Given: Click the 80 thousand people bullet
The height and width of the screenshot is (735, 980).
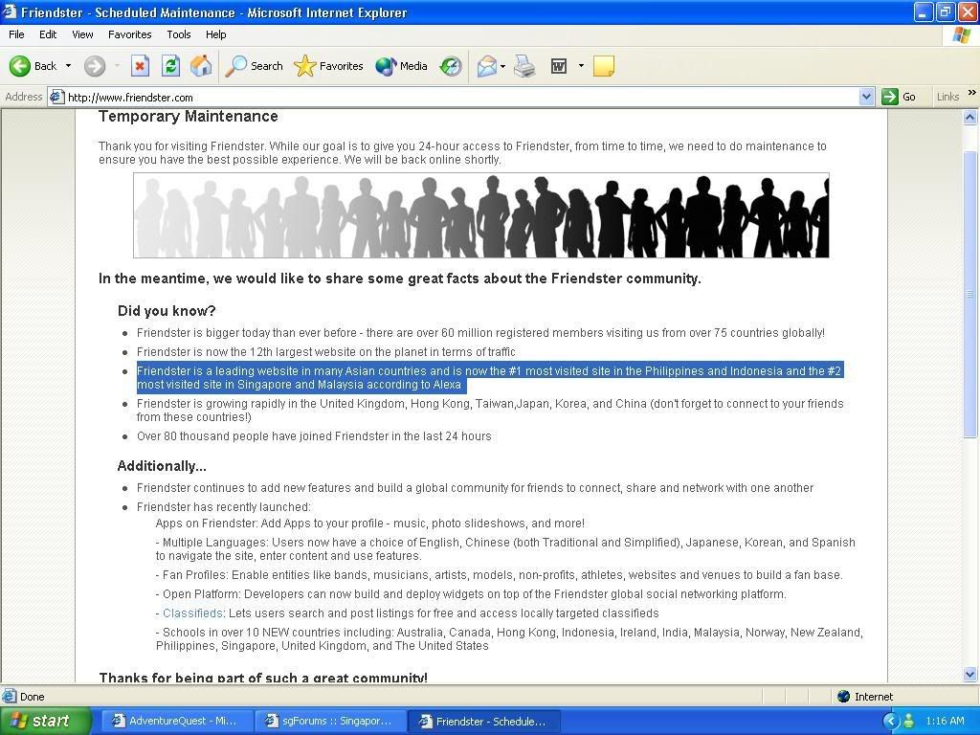Looking at the screenshot, I should pos(314,436).
